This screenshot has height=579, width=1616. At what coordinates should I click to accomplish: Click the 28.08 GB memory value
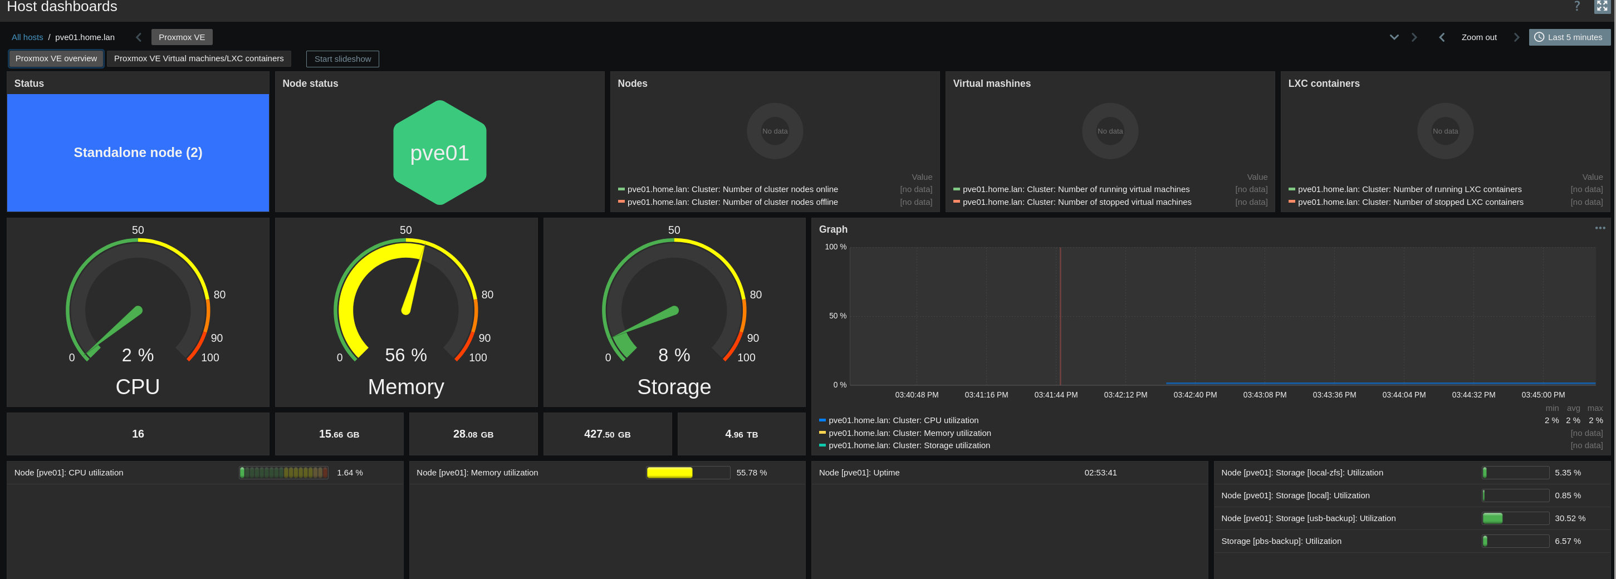[473, 434]
